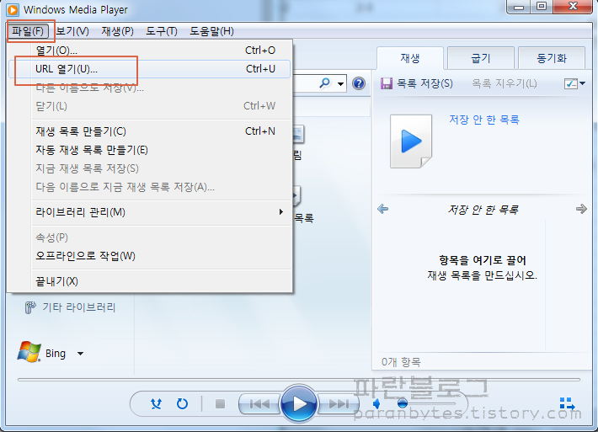598x432 pixels.
Task: Toggle repeat mode
Action: click(x=182, y=403)
